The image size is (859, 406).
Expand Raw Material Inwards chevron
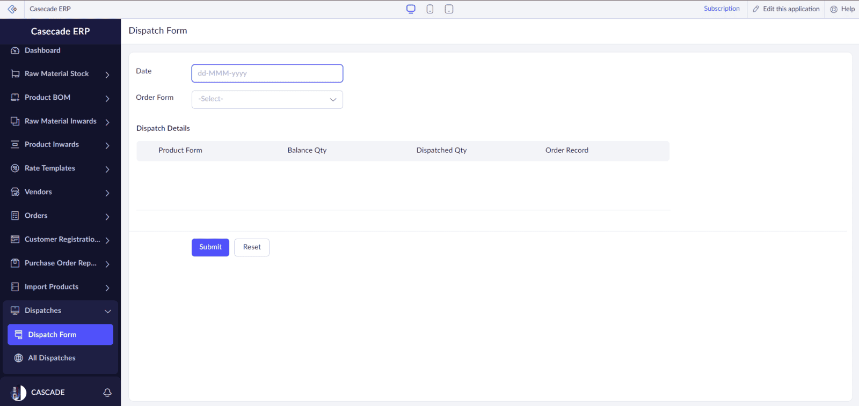[107, 122]
